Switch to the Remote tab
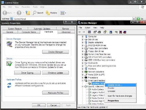 (x=66, y=29)
